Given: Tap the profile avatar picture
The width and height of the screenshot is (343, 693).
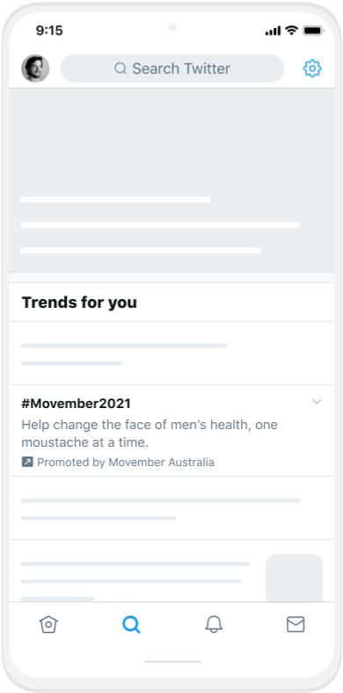Looking at the screenshot, I should click(35, 69).
